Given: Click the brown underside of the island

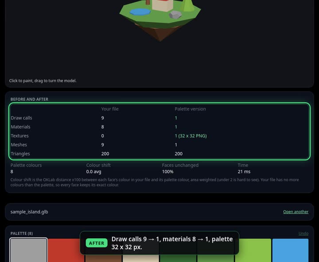Looking at the screenshot, I should [x=159, y=32].
